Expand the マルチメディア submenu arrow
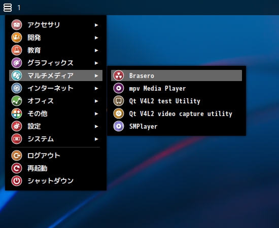 (96, 75)
